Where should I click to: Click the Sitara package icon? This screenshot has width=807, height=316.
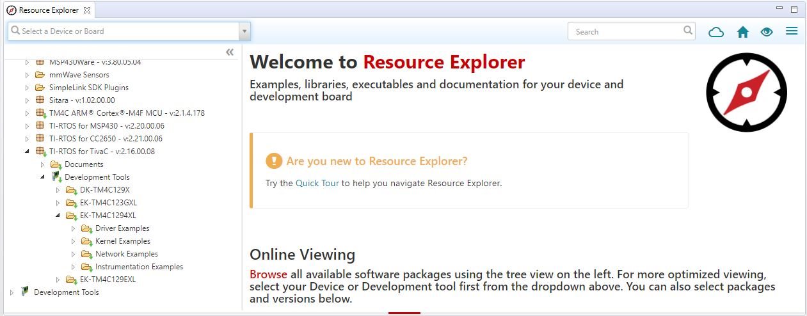point(40,100)
